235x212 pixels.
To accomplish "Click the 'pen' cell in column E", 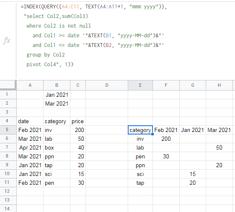I will click(x=140, y=156).
